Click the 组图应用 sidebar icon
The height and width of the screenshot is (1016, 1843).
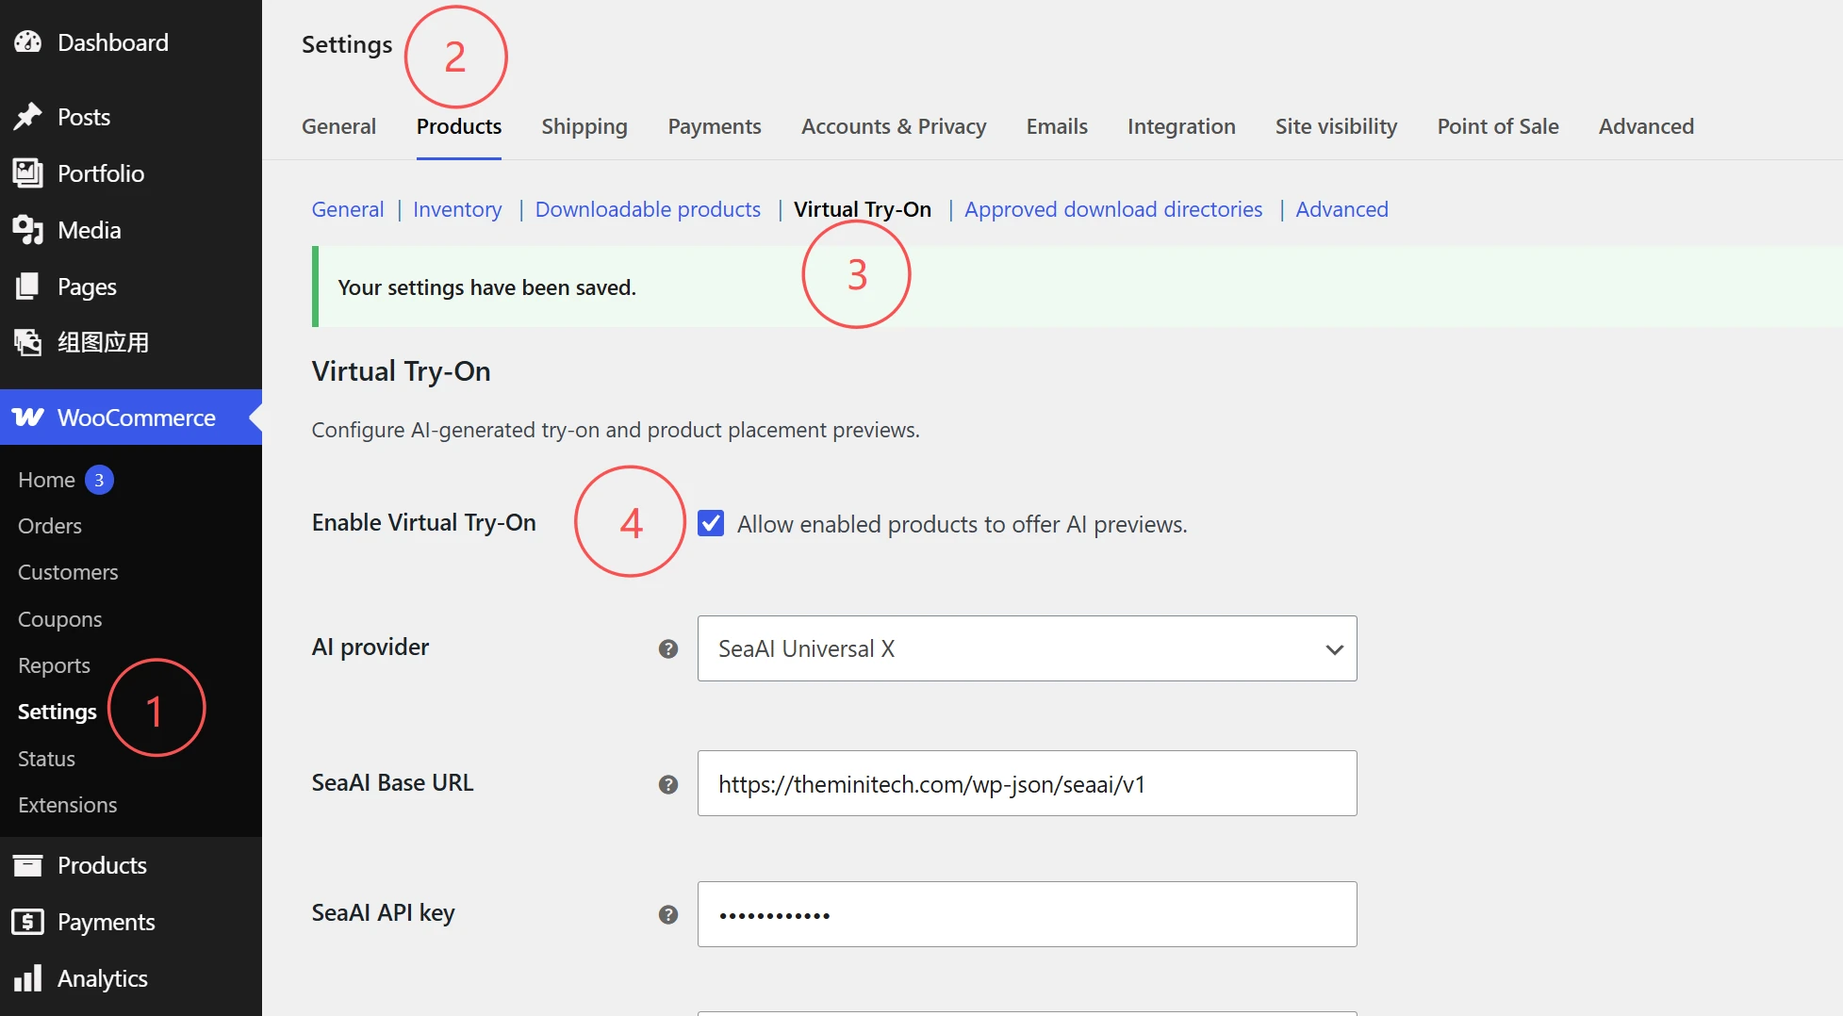coord(28,342)
